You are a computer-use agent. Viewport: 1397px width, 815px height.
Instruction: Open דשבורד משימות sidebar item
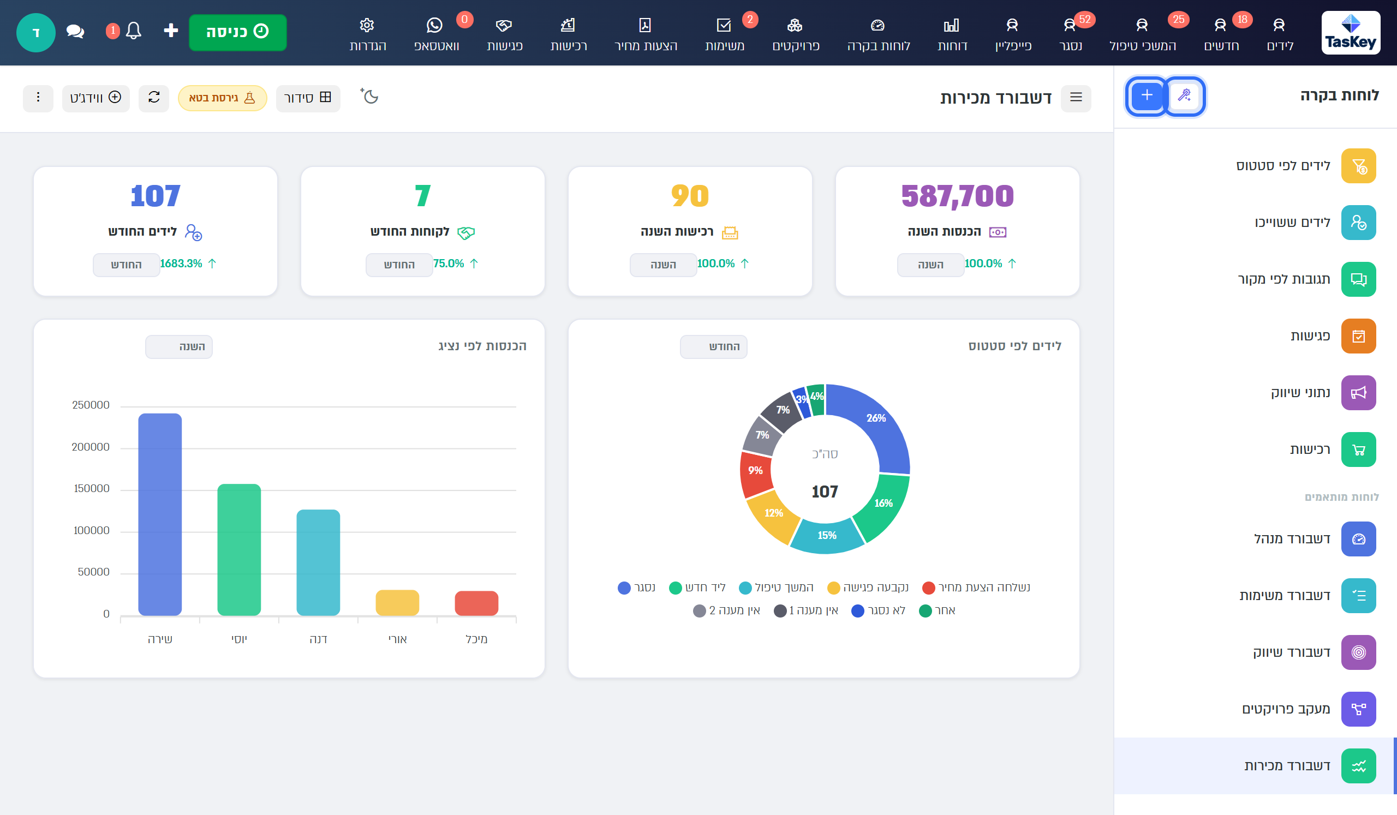1256,596
